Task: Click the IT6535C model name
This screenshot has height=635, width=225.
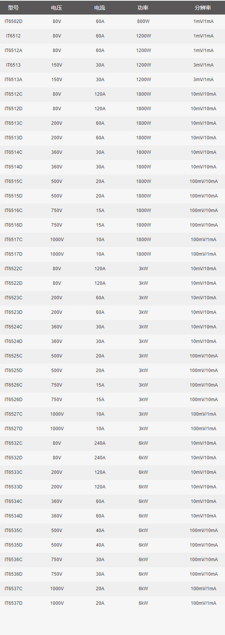Action: pyautogui.click(x=13, y=531)
